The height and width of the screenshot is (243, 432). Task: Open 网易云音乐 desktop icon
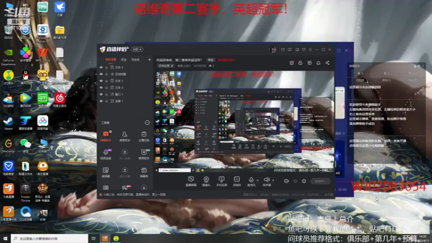tap(60, 100)
